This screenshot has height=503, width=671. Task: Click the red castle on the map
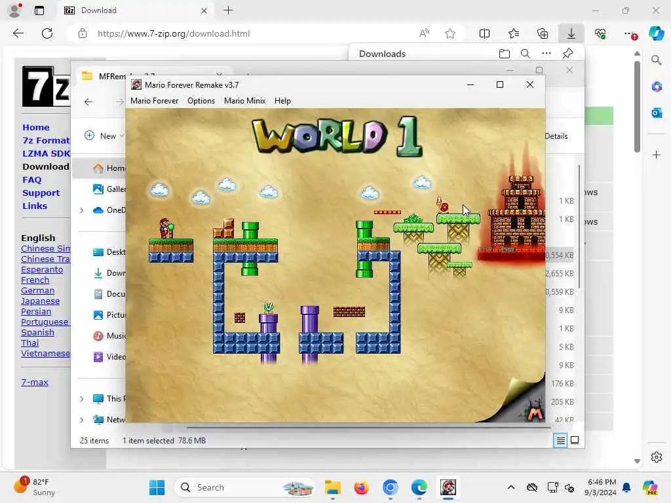(x=517, y=214)
